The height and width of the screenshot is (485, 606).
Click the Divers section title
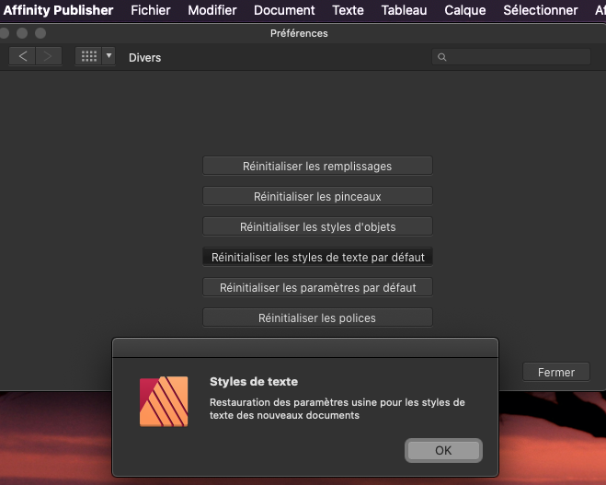tap(144, 57)
